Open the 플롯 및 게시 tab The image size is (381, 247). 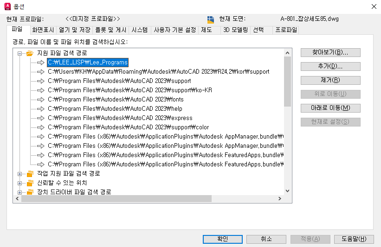click(110, 30)
